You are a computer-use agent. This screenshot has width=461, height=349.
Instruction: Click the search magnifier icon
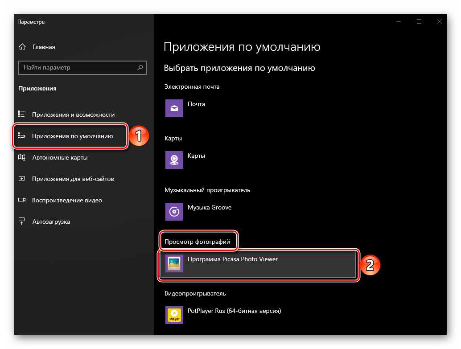pyautogui.click(x=140, y=68)
